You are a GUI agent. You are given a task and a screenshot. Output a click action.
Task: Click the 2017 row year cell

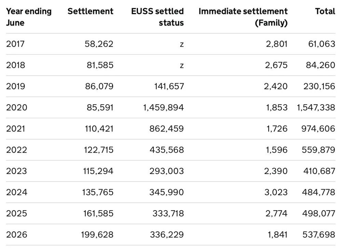pyautogui.click(x=15, y=44)
